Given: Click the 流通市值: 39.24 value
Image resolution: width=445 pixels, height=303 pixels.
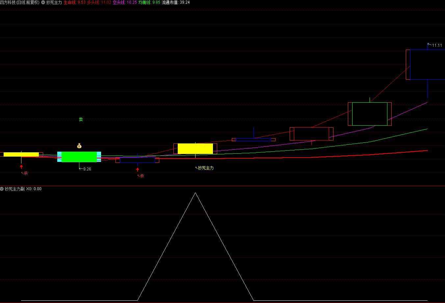Looking at the screenshot, I should (x=176, y=2).
